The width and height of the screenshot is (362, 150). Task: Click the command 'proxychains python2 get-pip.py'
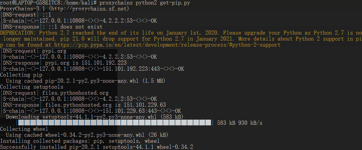click(145, 3)
